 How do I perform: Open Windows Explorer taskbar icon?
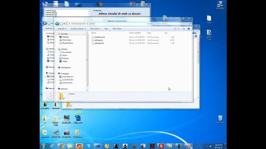pos(70,146)
